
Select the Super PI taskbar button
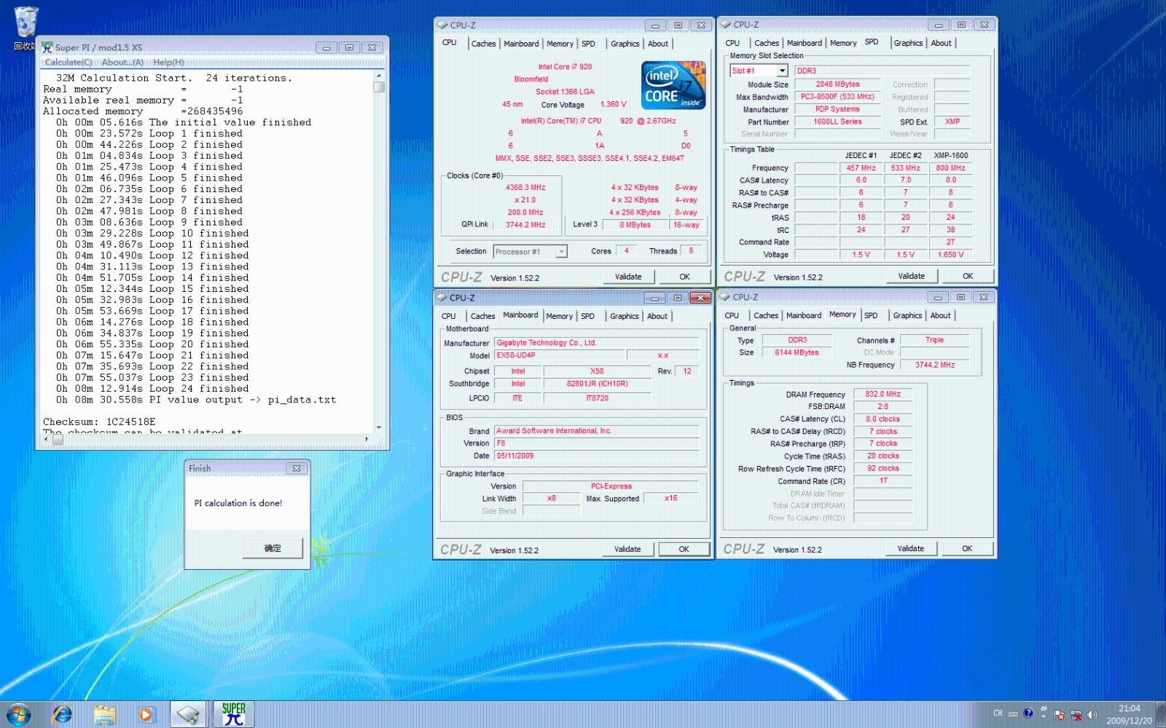pos(233,715)
